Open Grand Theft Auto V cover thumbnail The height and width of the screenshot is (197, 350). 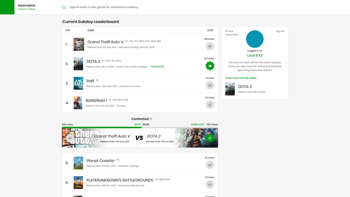point(79,44)
